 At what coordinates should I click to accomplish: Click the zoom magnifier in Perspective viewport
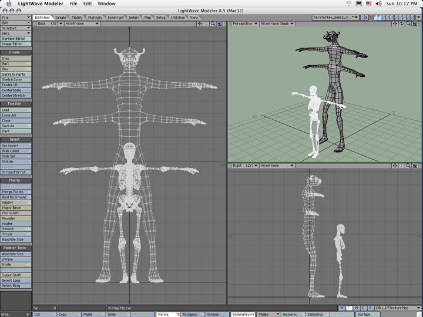coord(408,23)
